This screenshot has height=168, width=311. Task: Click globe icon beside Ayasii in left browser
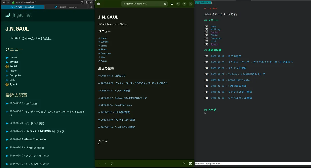7,84
